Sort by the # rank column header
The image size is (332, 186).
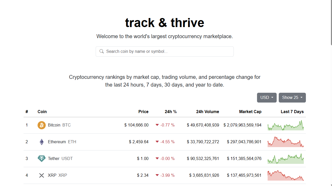(27, 112)
